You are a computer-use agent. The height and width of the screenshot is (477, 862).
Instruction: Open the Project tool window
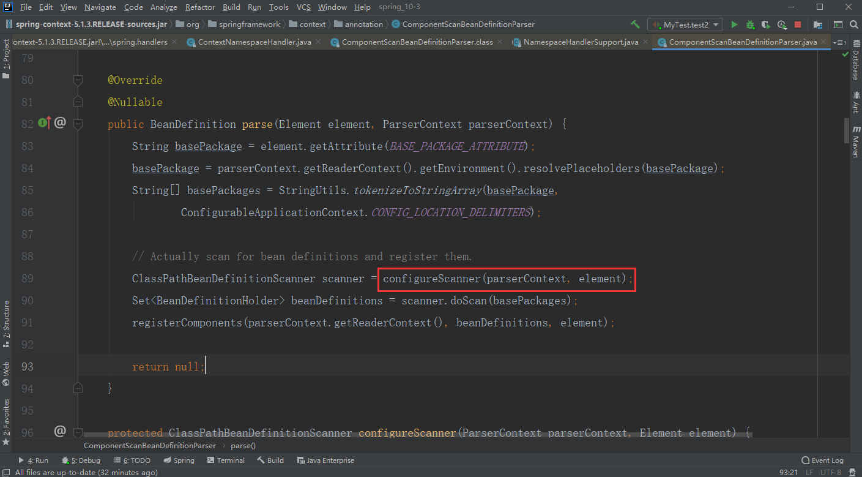point(6,59)
